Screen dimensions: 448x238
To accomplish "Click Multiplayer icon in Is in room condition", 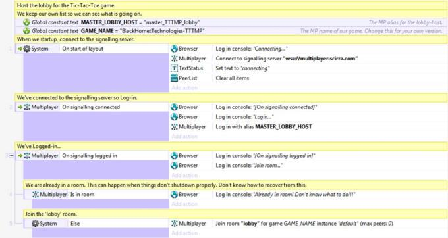I will coord(36,195).
